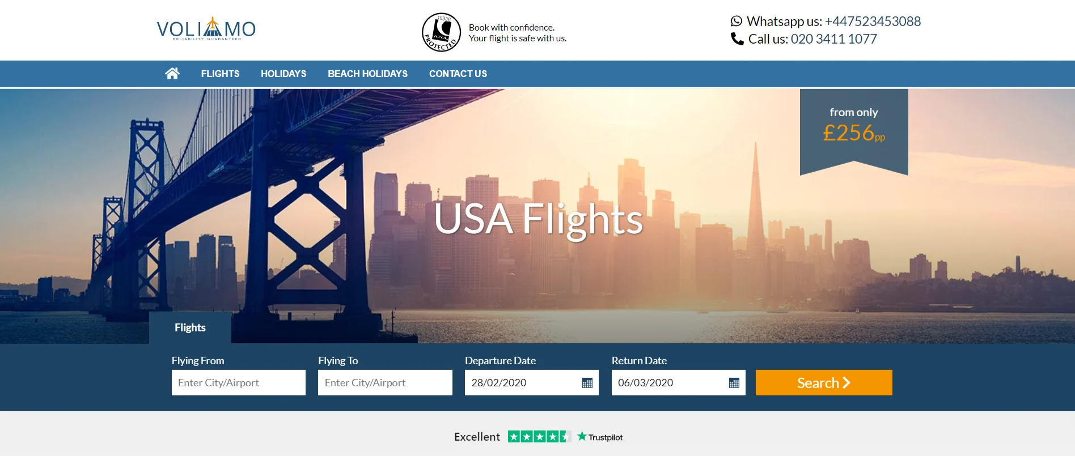Open the Return Date calendar icon
Screen dimensions: 1075x456
point(734,383)
